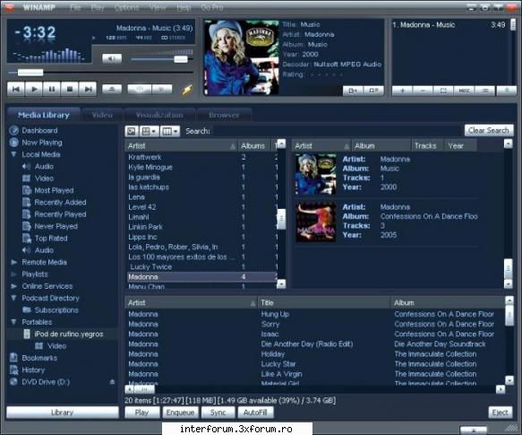Select the Media Library tab
The width and height of the screenshot is (522, 435).
tap(44, 115)
